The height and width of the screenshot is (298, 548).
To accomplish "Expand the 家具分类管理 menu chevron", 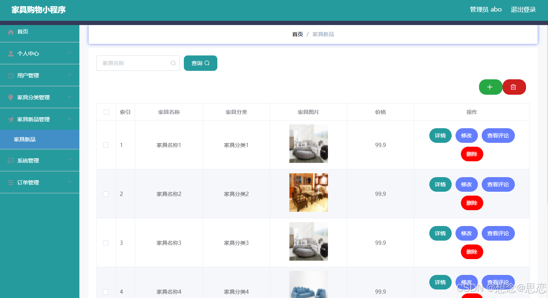I will (69, 97).
